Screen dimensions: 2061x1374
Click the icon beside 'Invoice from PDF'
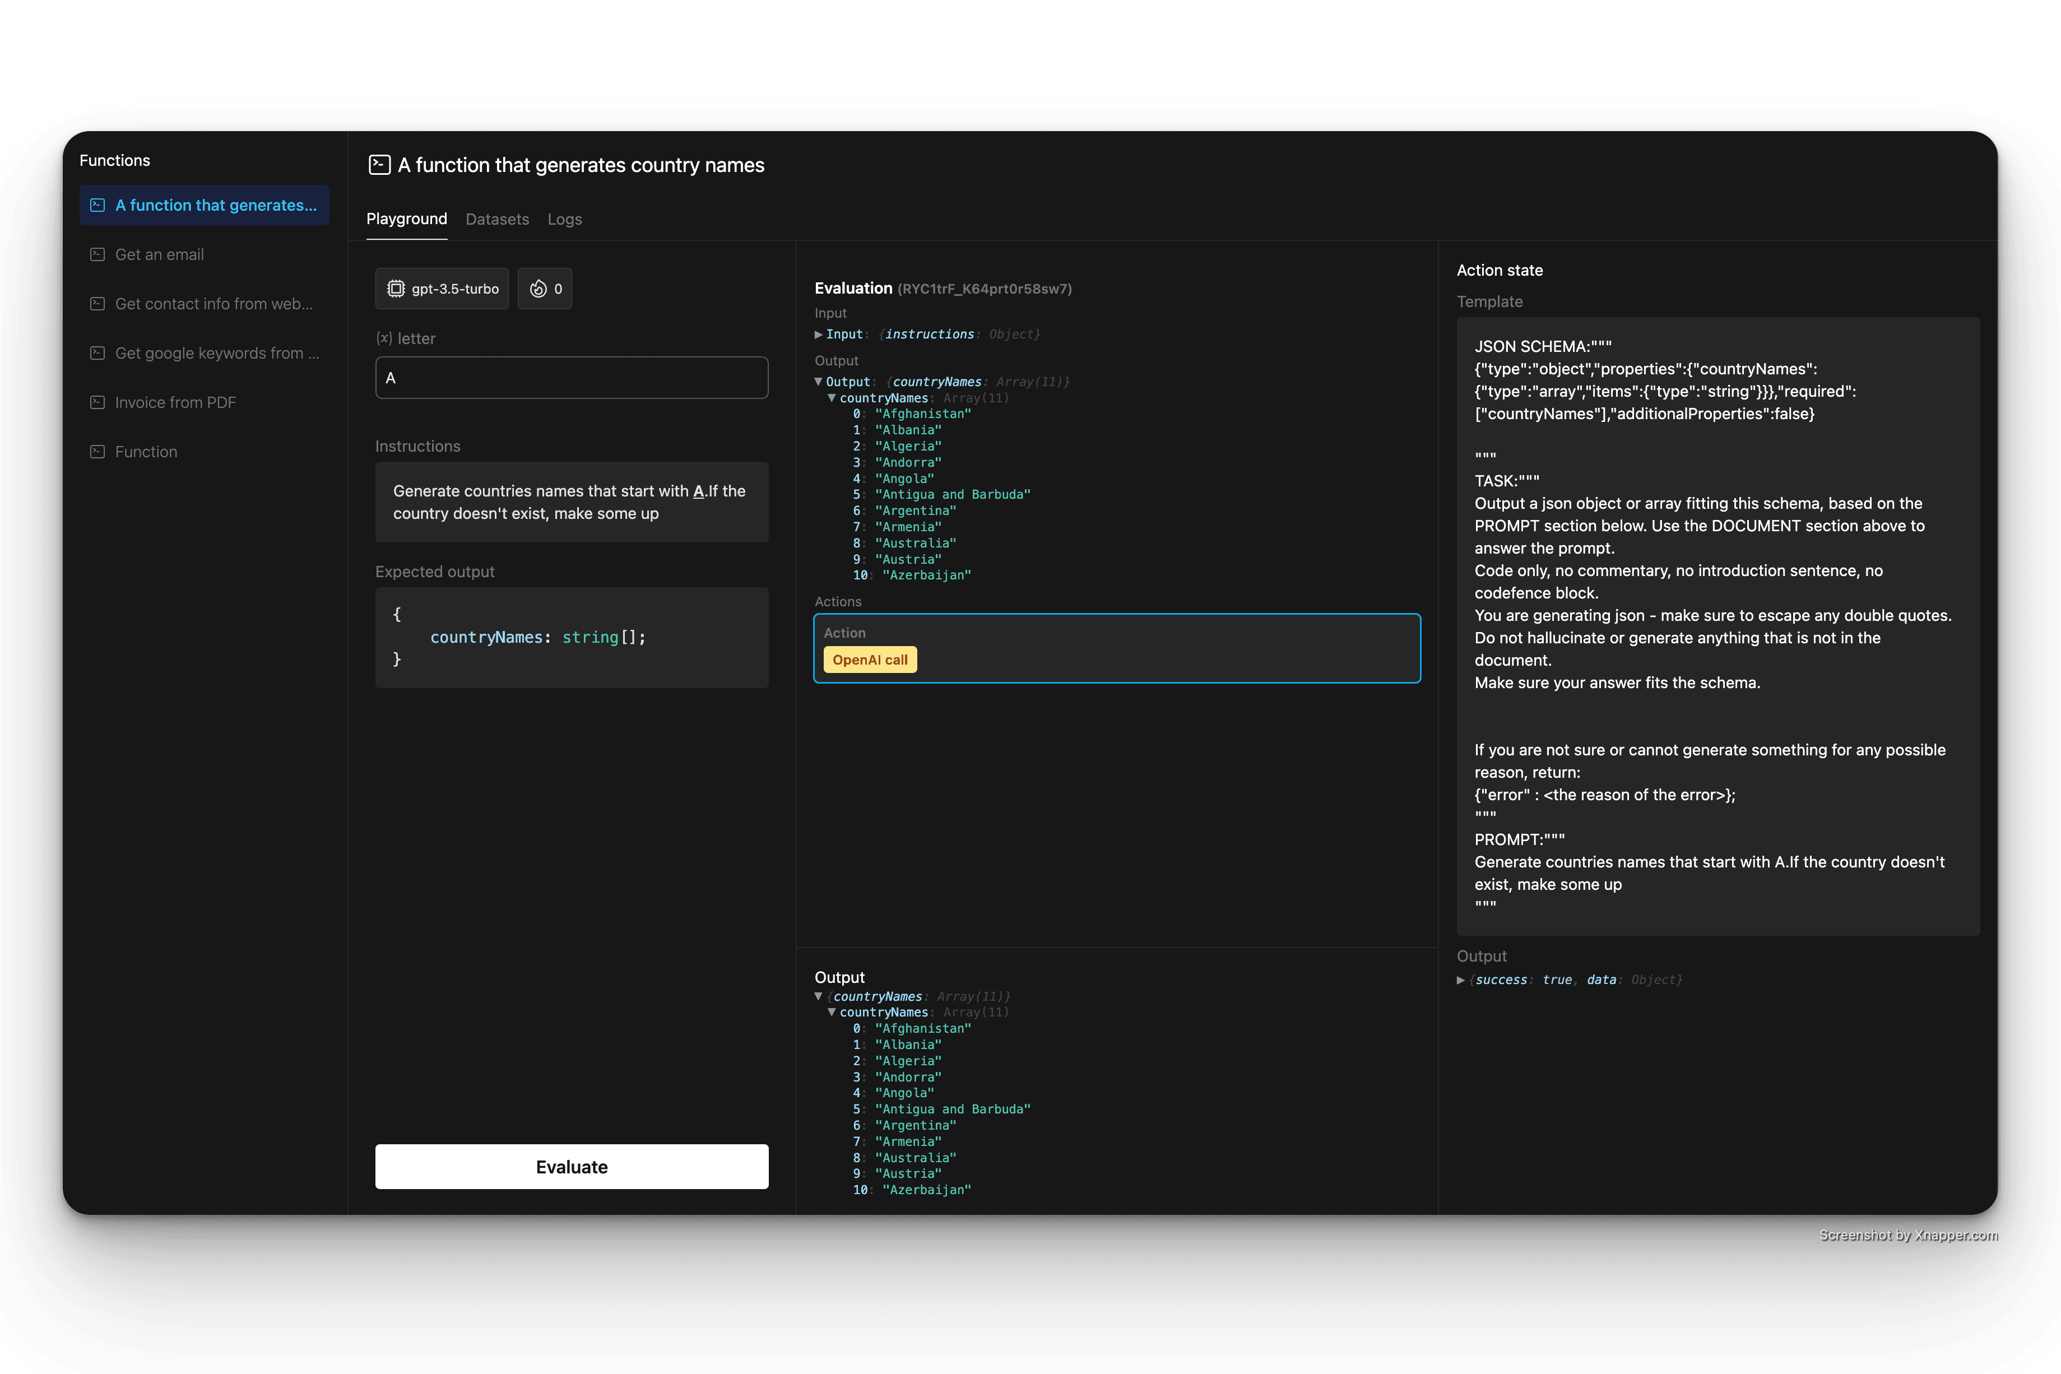pyautogui.click(x=98, y=402)
